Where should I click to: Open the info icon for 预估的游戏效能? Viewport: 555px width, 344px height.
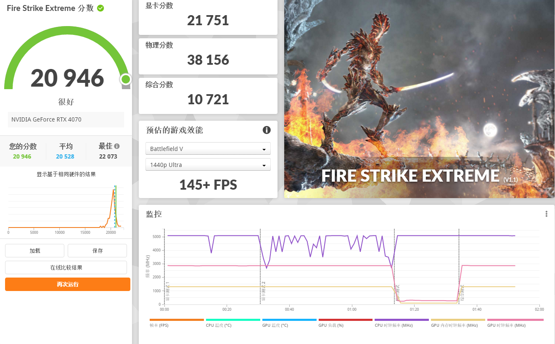tap(267, 130)
